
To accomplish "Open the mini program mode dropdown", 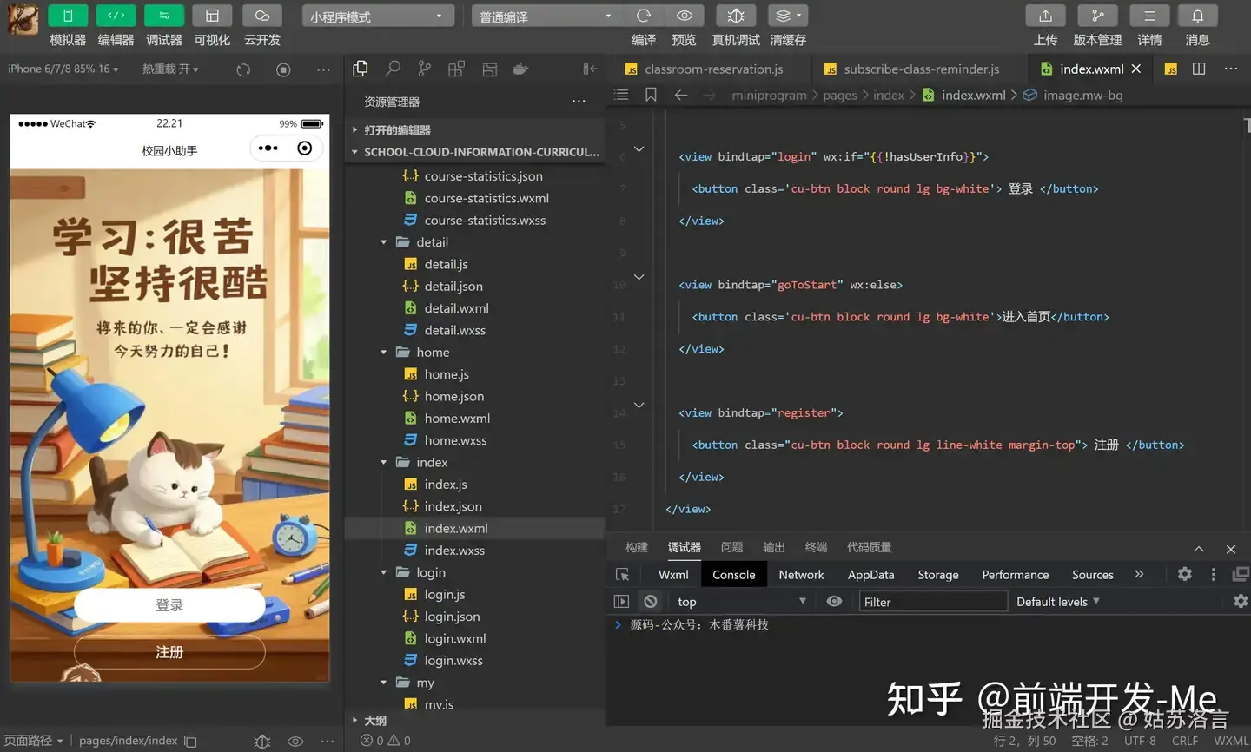I will 379,16.
